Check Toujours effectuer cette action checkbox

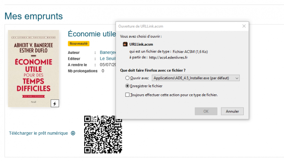127,95
